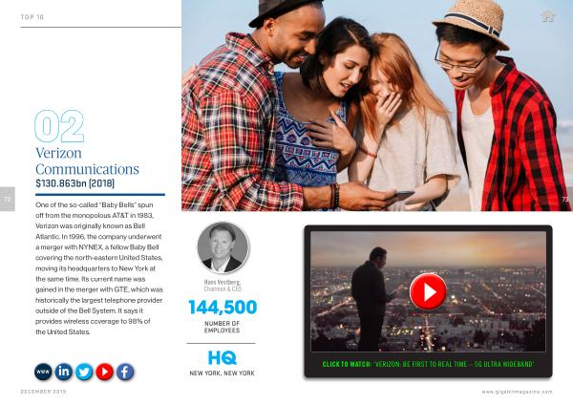Open the red YouTube icon
Screen dimensions: 573x405
click(104, 372)
